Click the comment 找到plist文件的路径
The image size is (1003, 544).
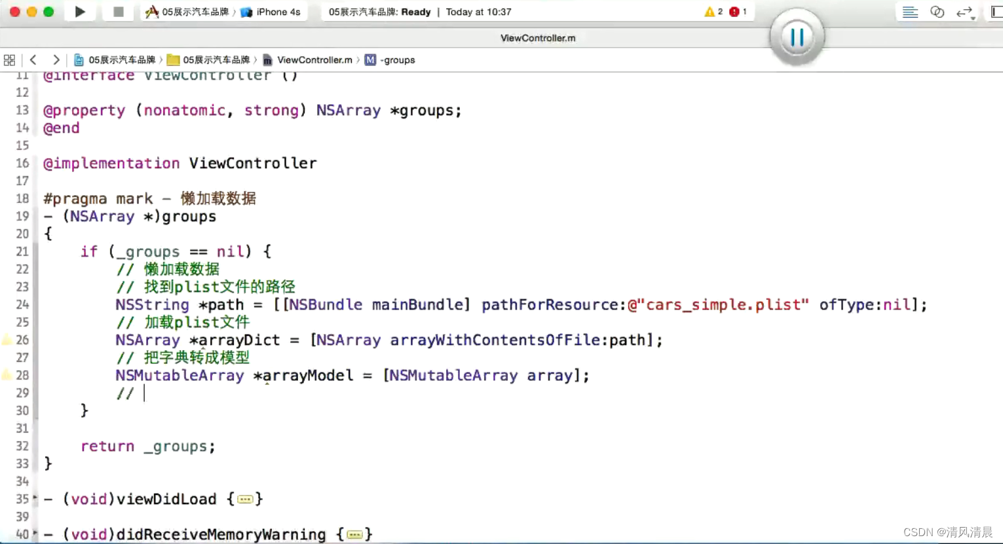pos(206,287)
